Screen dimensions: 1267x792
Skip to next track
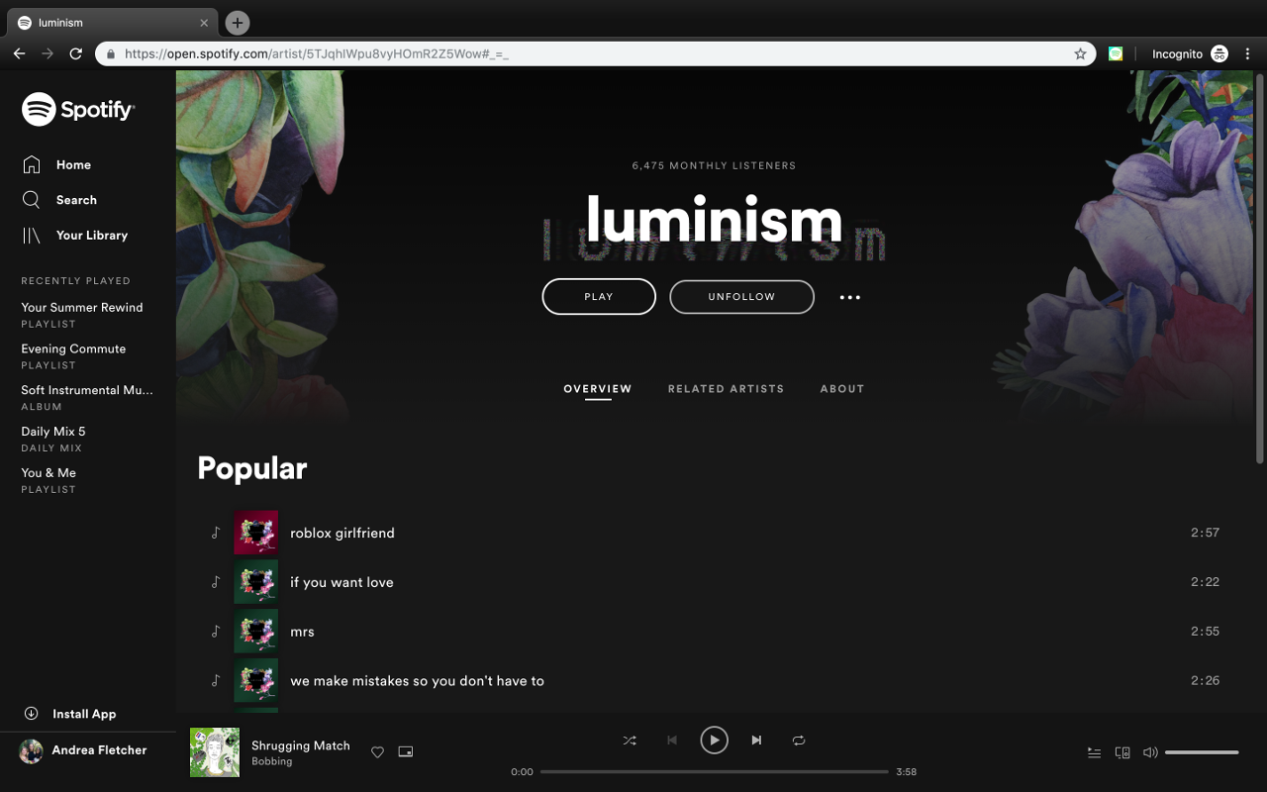coord(756,741)
